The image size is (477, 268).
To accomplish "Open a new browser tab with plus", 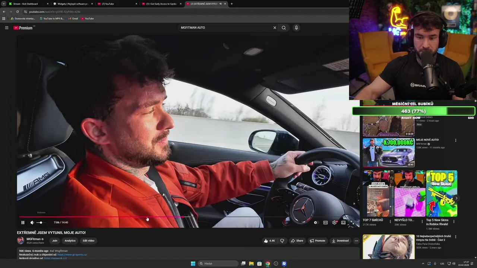I will [x=232, y=4].
